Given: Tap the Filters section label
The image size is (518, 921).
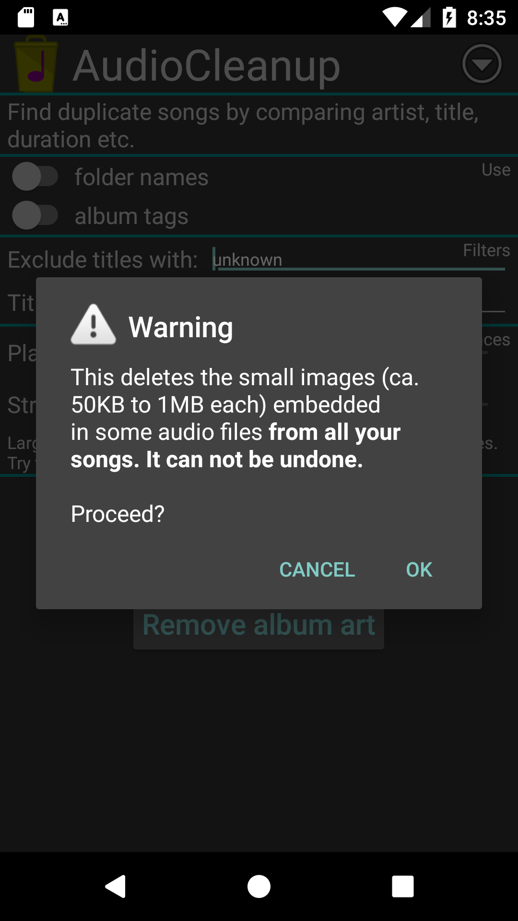Looking at the screenshot, I should coord(486,250).
